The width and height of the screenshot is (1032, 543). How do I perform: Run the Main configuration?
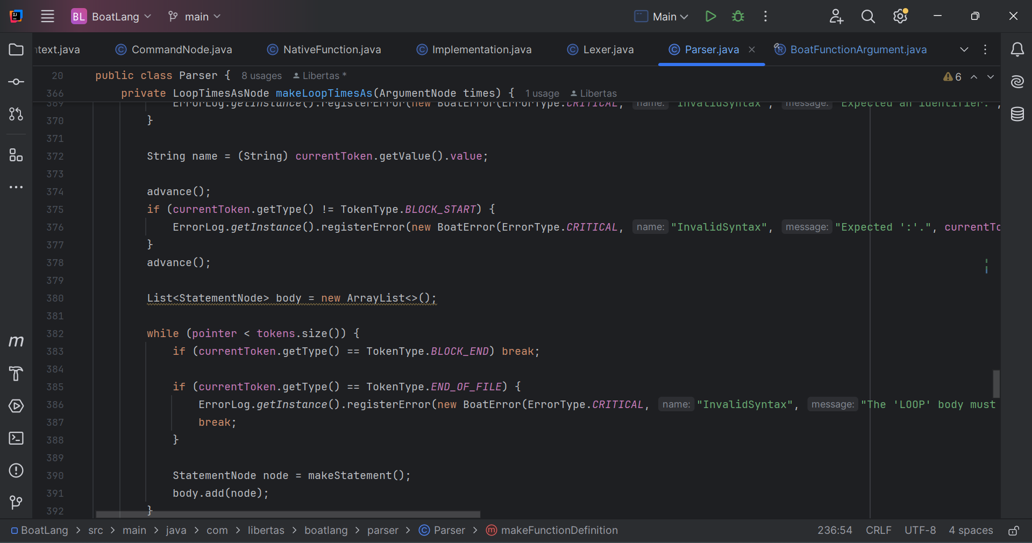coord(710,16)
